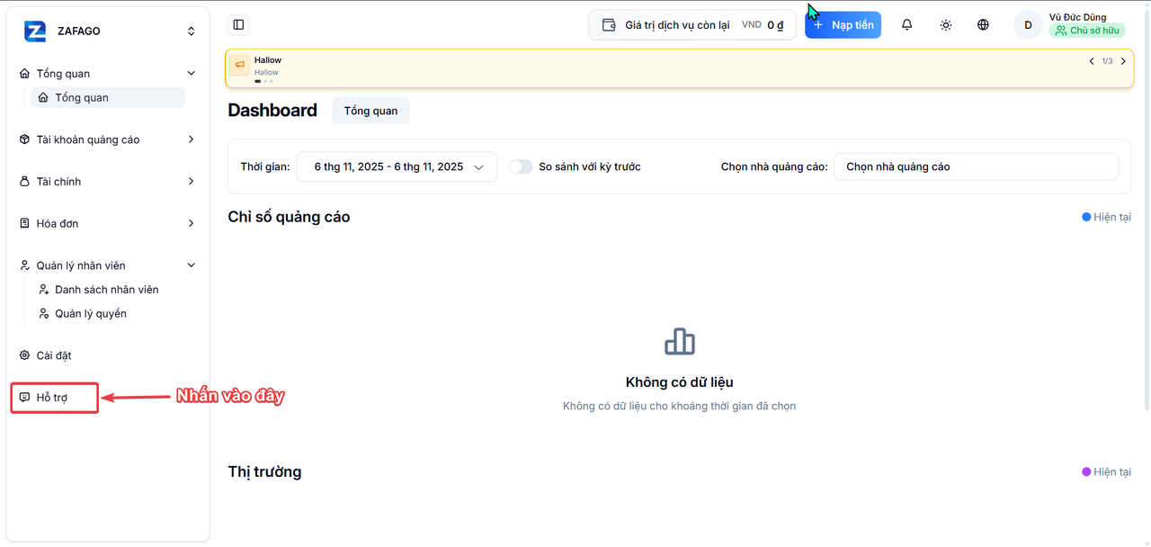This screenshot has height=547, width=1151.
Task: Click the money bag icon for Tài chính
Action: (x=24, y=182)
